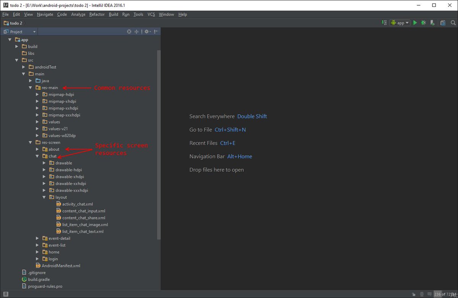This screenshot has width=458, height=298.
Task: Open the Tools menu
Action: click(139, 14)
